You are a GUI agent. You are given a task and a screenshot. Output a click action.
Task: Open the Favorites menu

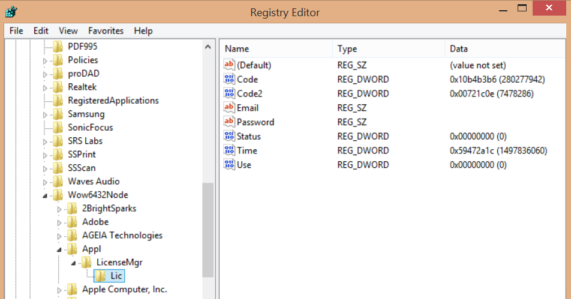coord(106,31)
